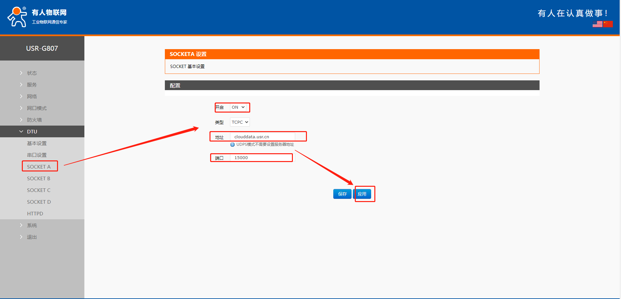Viewport: 621px width, 299px height.
Task: Click the help icon beside UDPS hint
Action: (232, 145)
